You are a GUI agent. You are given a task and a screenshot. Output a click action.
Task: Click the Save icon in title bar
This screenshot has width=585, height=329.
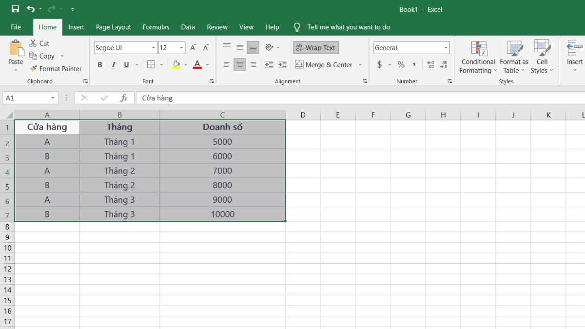coord(15,9)
